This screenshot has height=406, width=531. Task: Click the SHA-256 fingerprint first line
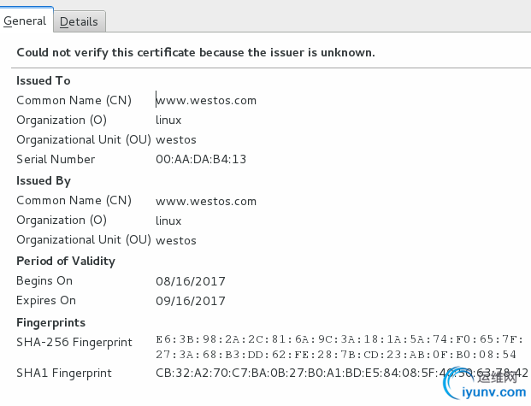coord(339,339)
